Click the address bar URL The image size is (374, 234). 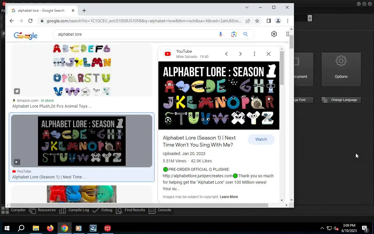click(x=144, y=21)
